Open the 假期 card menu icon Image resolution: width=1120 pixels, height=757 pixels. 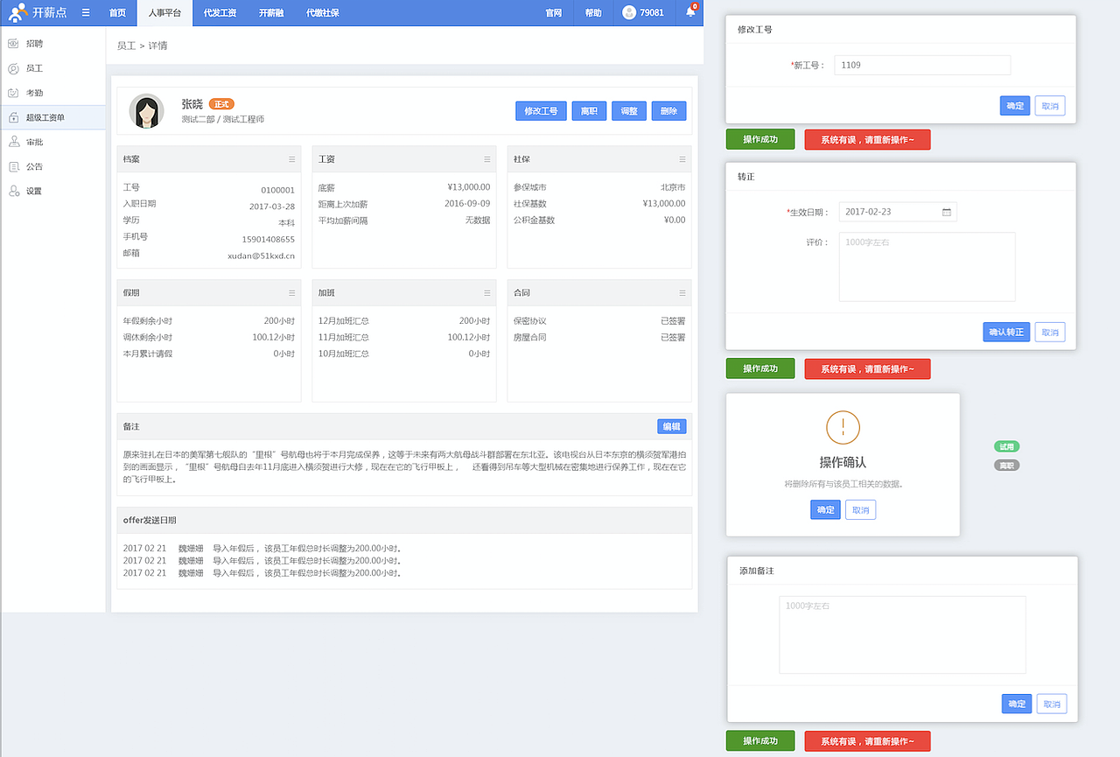[x=292, y=293]
